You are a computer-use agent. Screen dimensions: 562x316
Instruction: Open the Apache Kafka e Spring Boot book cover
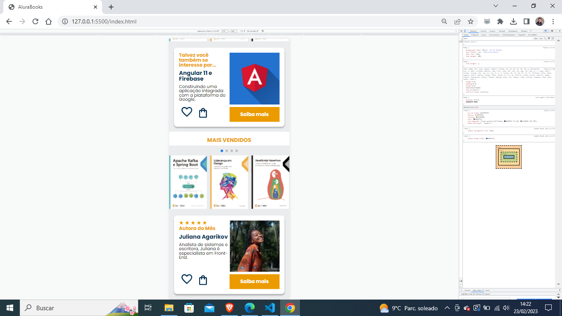(x=188, y=182)
